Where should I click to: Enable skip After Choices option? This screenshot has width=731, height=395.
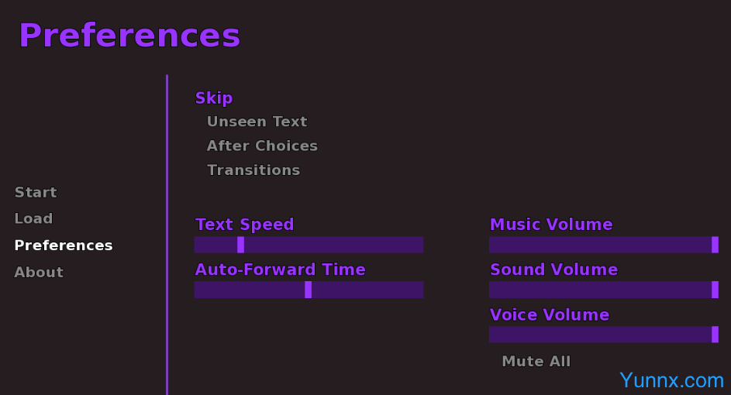[262, 146]
